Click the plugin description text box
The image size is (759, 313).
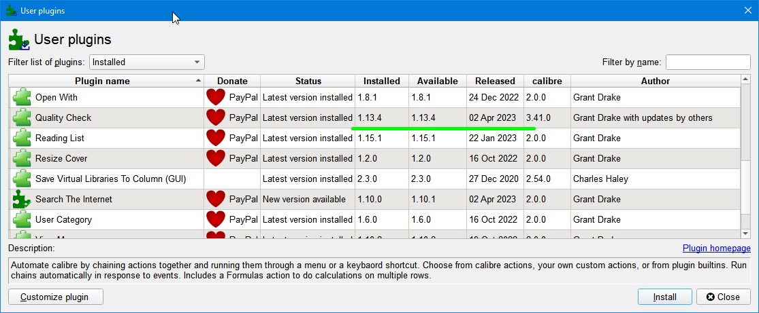[380, 271]
